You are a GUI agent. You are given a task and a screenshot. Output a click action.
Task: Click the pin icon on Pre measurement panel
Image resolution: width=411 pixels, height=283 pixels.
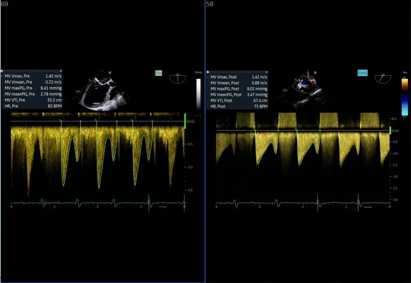tap(61, 71)
